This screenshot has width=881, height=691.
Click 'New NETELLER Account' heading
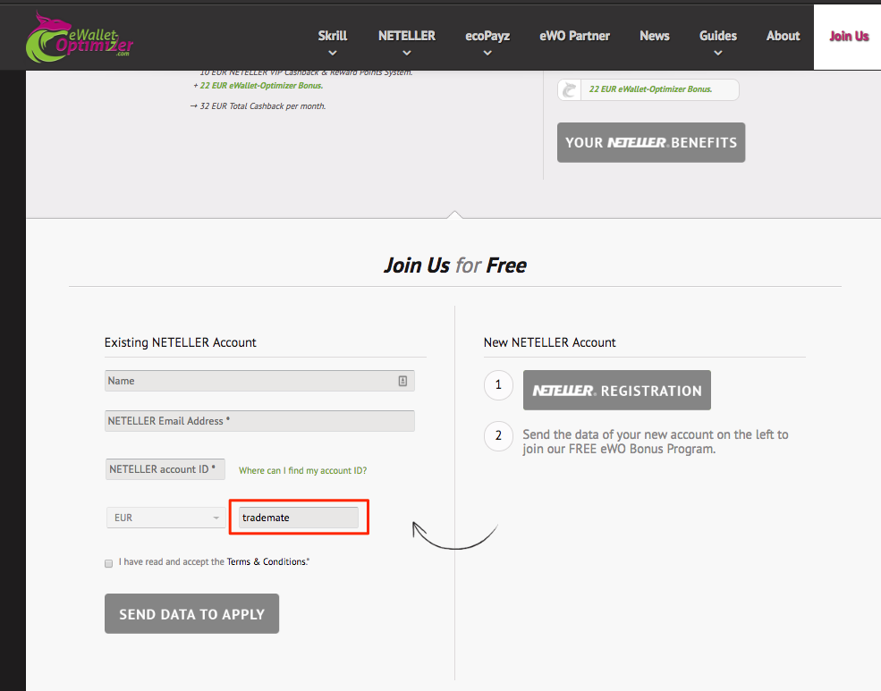(x=549, y=342)
